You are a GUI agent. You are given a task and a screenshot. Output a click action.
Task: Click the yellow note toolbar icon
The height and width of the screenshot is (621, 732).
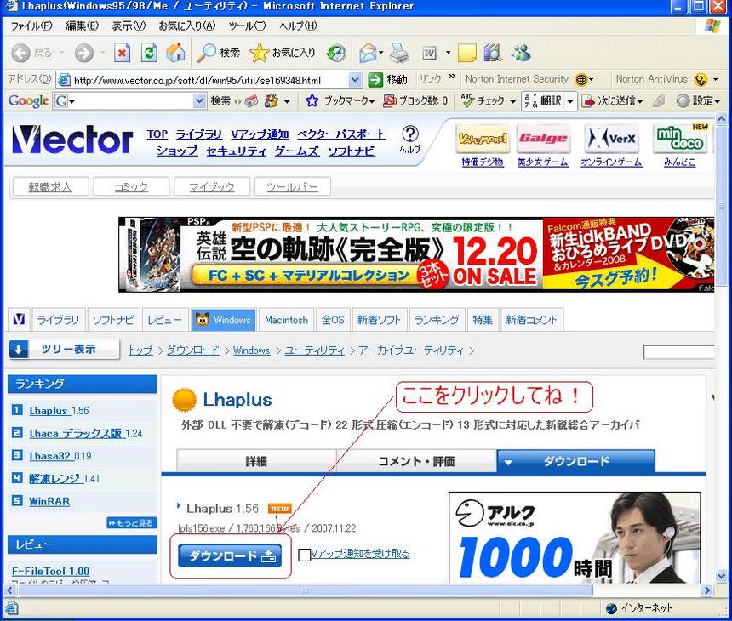click(x=466, y=54)
